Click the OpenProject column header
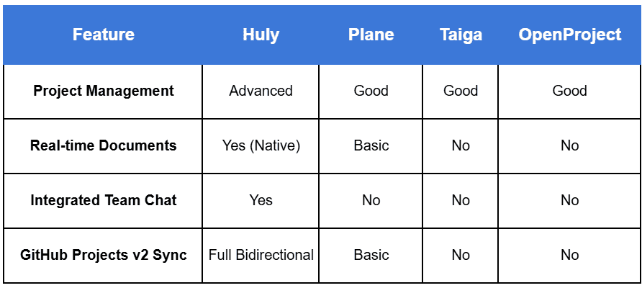The image size is (642, 288). pos(569,35)
